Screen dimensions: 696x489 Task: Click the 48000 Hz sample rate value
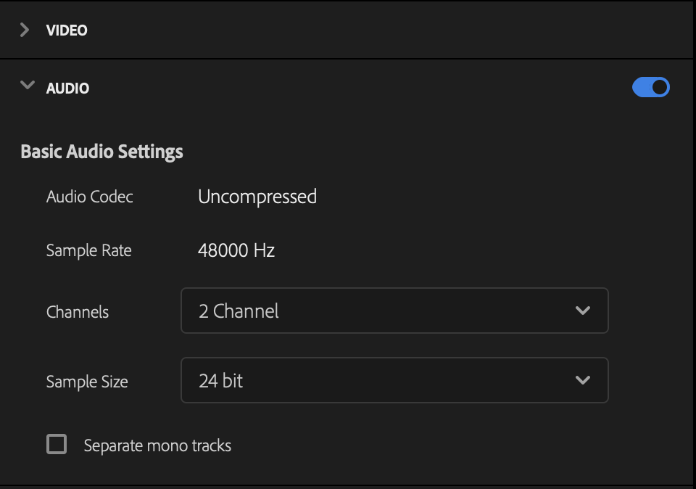[236, 250]
